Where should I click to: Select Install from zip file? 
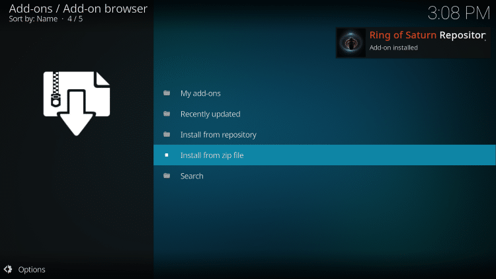(212, 155)
